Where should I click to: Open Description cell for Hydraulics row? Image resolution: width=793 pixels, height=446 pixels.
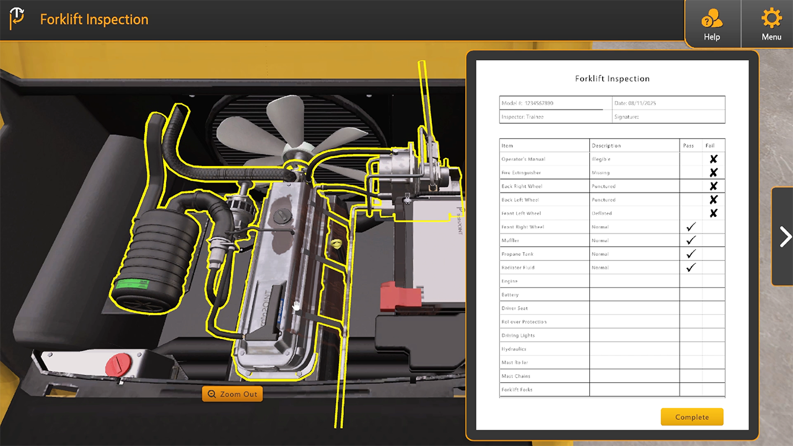pos(634,349)
